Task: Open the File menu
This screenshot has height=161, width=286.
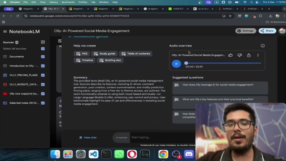Action: point(25,2)
